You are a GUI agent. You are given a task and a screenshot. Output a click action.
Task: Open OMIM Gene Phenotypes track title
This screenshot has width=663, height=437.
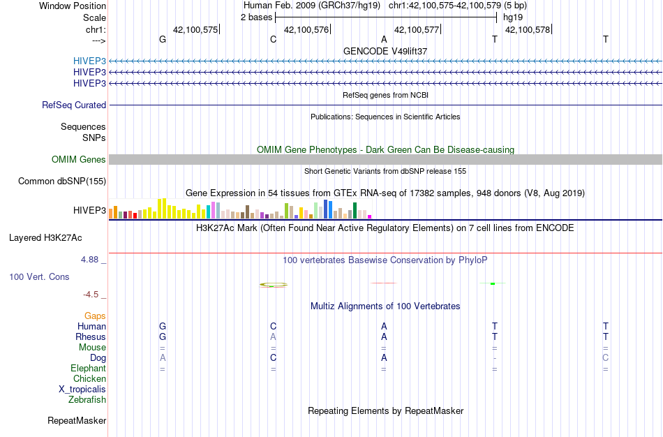[x=385, y=150]
